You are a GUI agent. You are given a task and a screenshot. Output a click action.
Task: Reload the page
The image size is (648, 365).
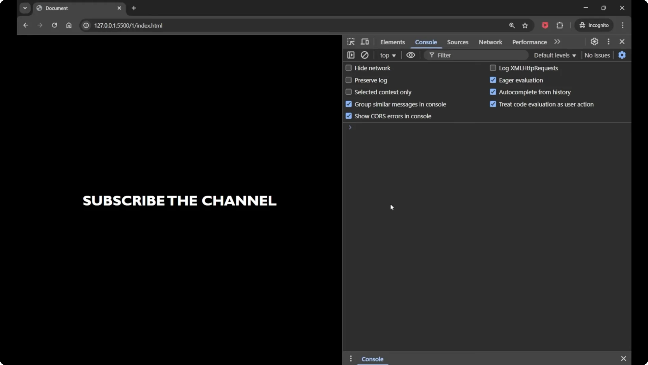[x=54, y=25]
